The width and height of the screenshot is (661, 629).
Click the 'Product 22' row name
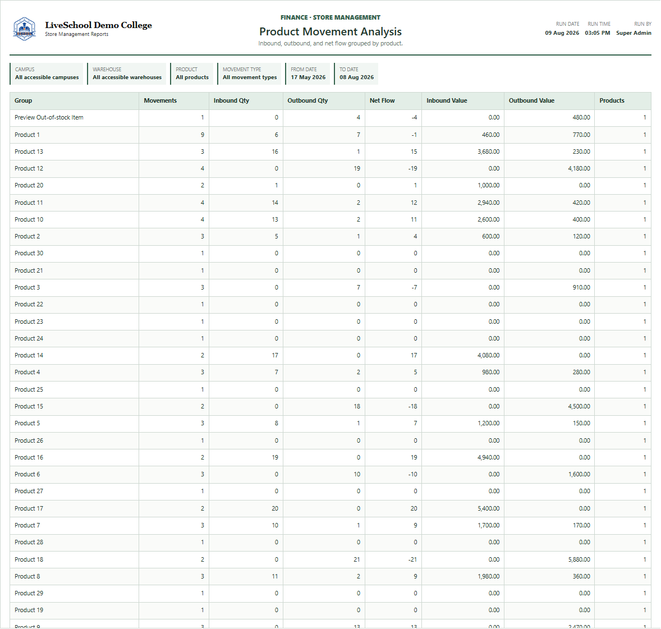(x=29, y=304)
